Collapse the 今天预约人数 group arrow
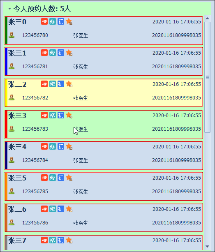 click(9, 9)
